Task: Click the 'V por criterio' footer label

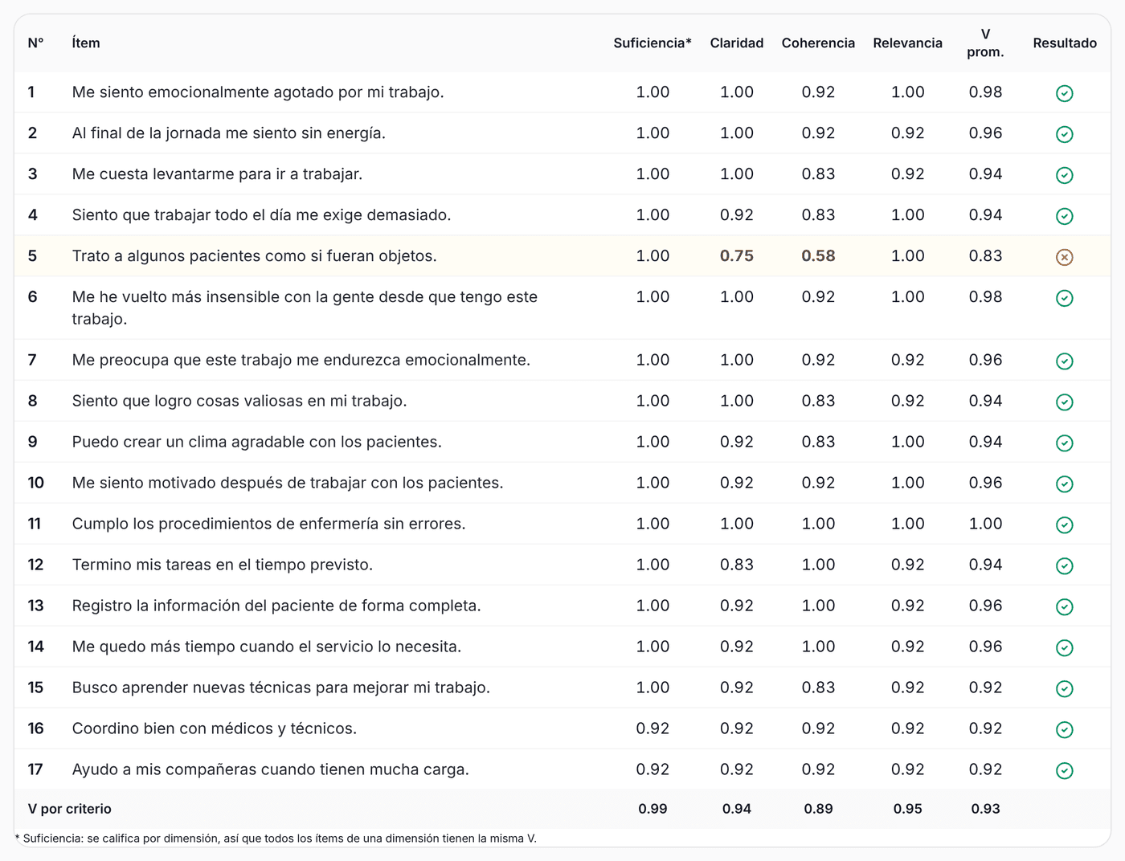Action: (x=70, y=809)
